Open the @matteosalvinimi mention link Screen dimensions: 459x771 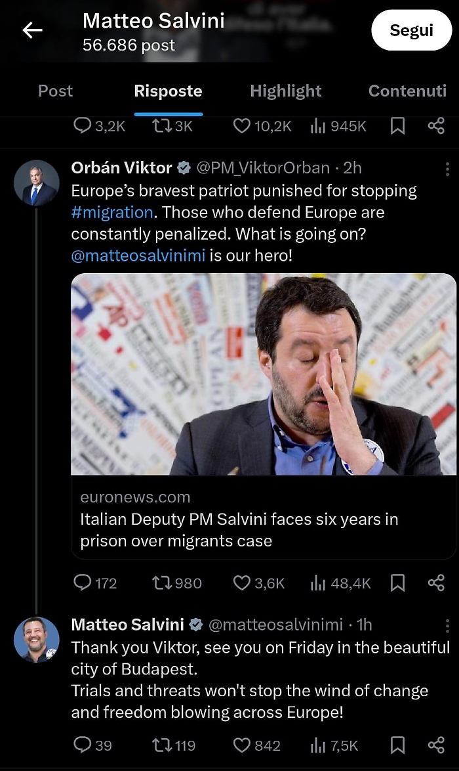(137, 255)
